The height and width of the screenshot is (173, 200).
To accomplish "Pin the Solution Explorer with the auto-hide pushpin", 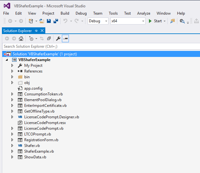I will coord(36,31).
